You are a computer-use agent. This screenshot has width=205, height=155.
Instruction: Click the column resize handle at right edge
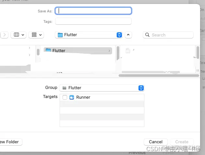click(198, 71)
